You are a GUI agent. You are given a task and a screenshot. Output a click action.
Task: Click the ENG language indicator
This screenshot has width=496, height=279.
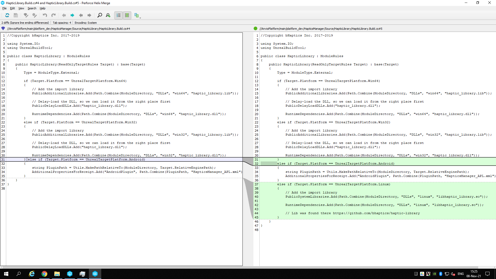click(x=461, y=274)
